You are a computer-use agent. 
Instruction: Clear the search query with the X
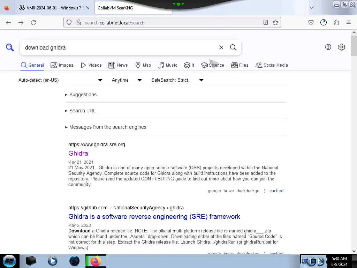[x=221, y=47]
